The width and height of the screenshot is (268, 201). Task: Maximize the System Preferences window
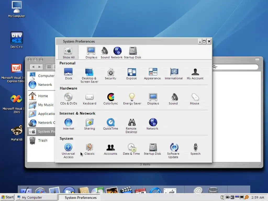204,41
